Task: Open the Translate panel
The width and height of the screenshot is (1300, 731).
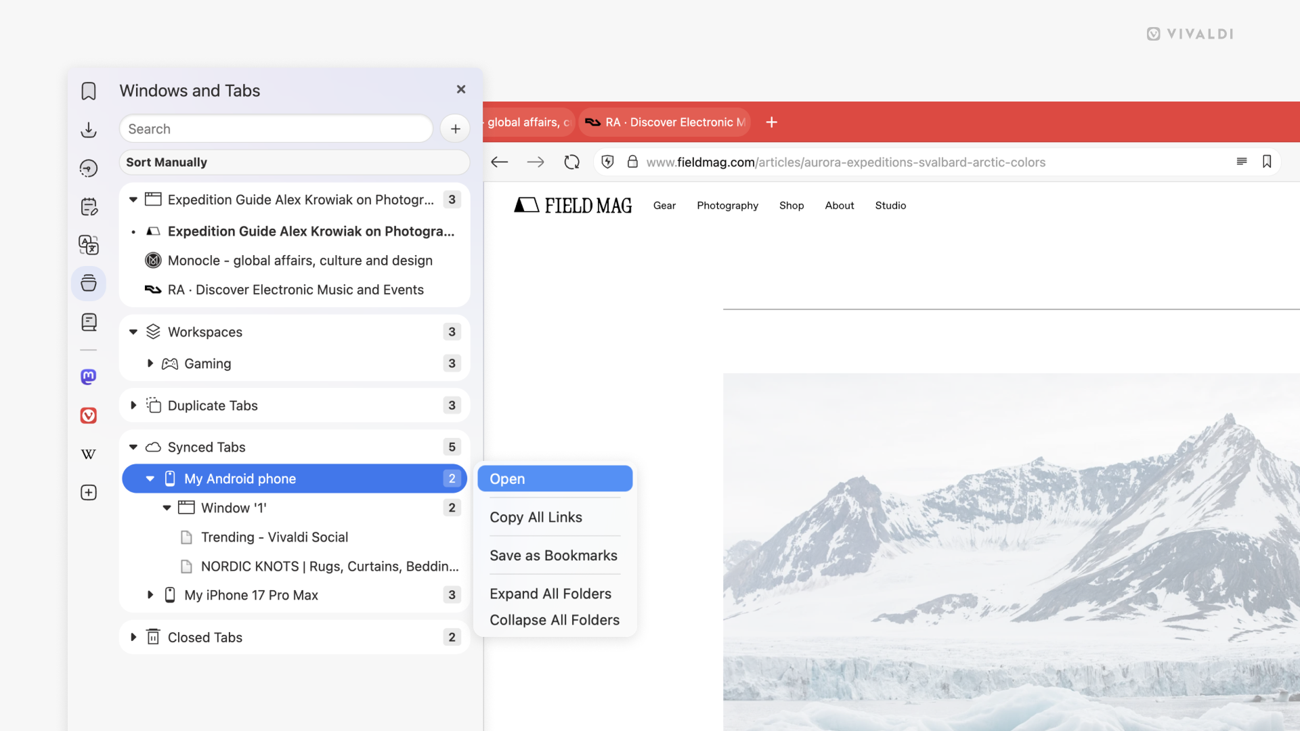Action: [x=88, y=245]
